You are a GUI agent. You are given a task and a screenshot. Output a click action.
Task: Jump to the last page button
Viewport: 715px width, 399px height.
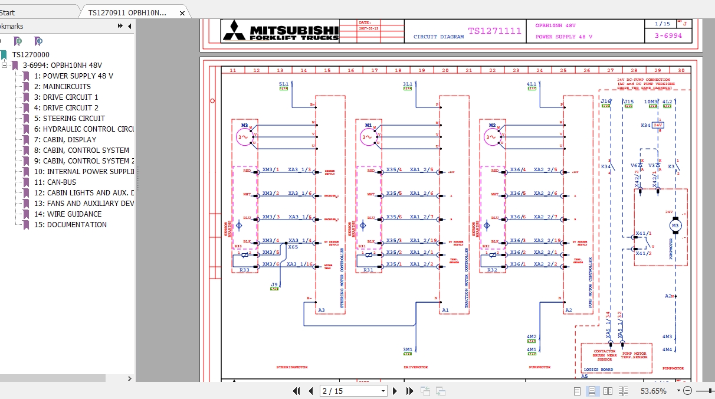pyautogui.click(x=409, y=391)
